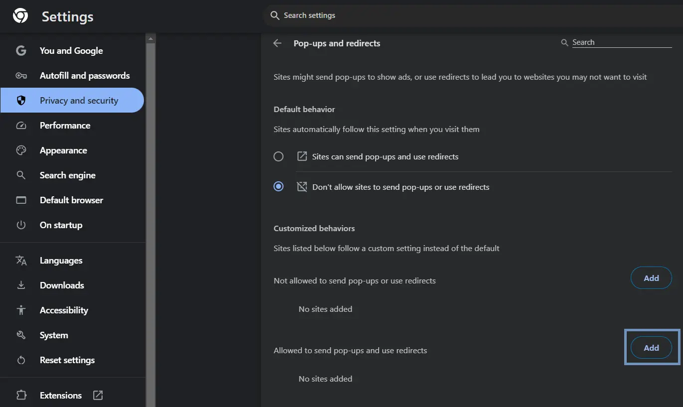Click the Languages translate icon
Image resolution: width=683 pixels, height=407 pixels.
point(21,261)
